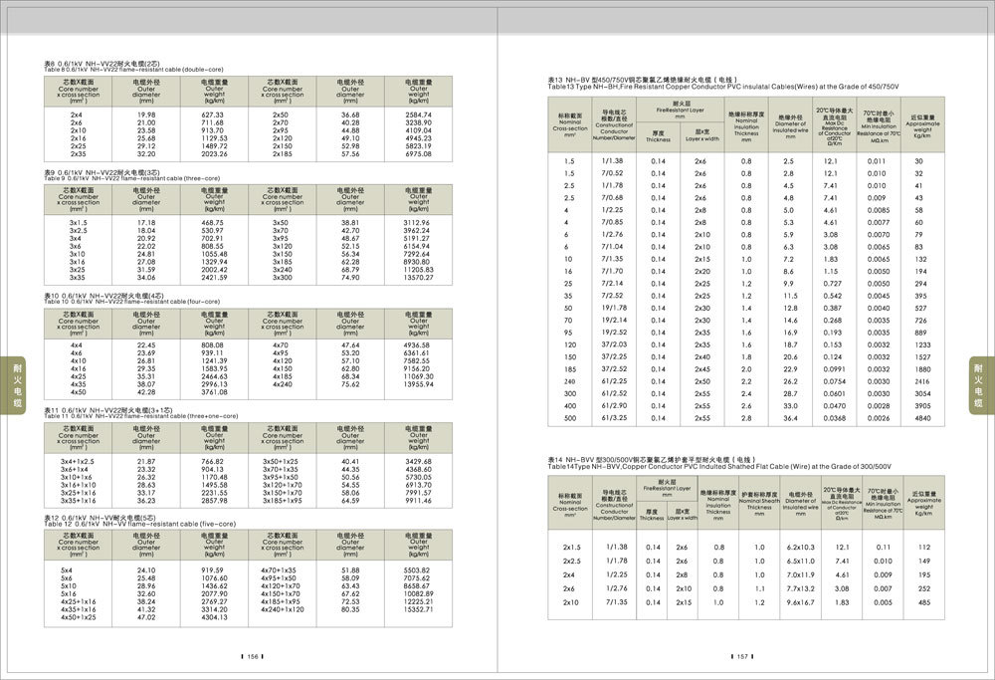Select the conductor value 19/1.78
Image resolution: width=995 pixels, height=680 pixels.
tap(614, 308)
